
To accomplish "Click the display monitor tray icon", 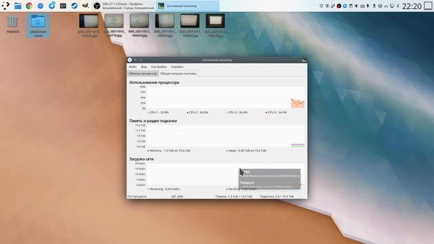I will (392, 6).
